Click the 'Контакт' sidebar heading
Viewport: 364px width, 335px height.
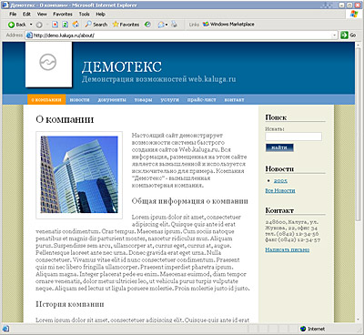279,210
